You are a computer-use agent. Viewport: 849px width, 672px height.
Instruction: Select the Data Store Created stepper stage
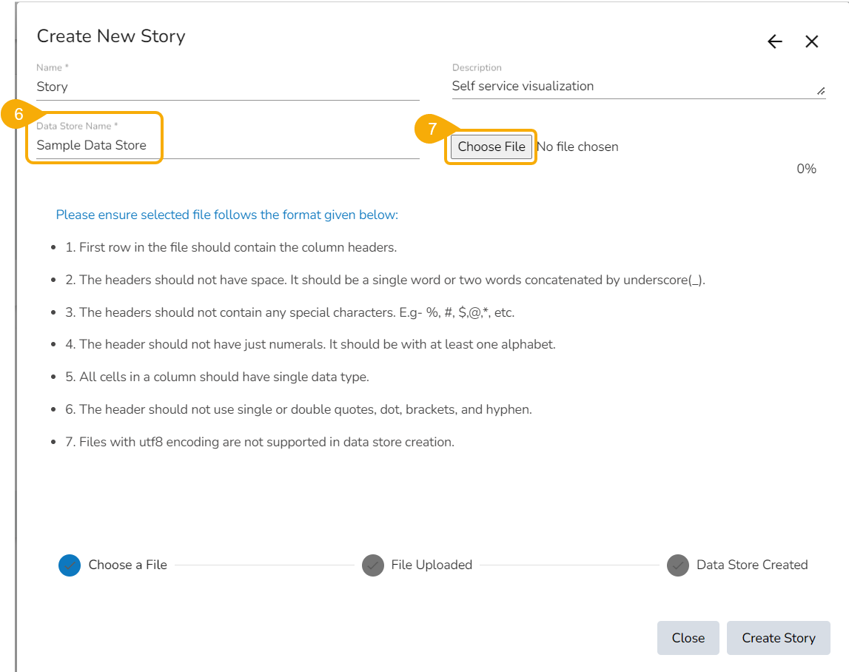click(752, 565)
